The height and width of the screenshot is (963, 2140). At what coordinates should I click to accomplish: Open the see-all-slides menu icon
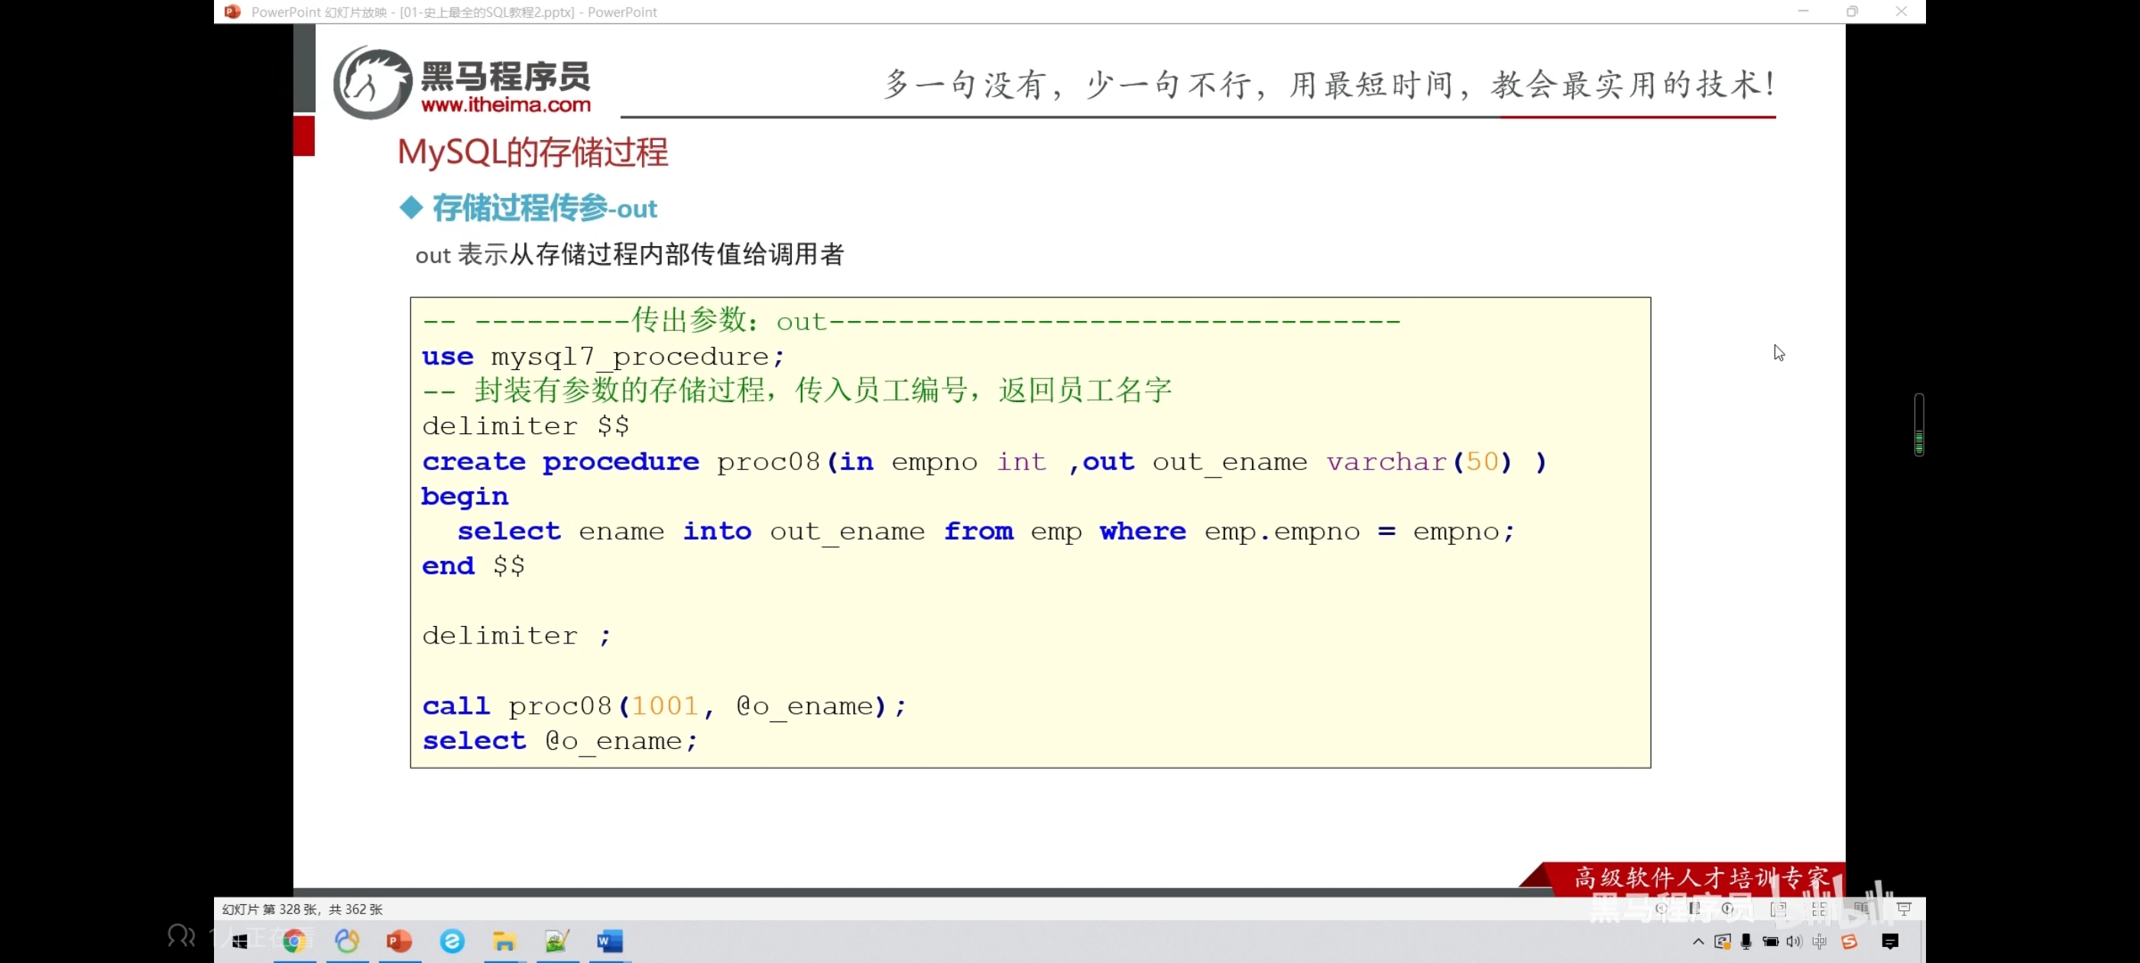tap(1694, 908)
